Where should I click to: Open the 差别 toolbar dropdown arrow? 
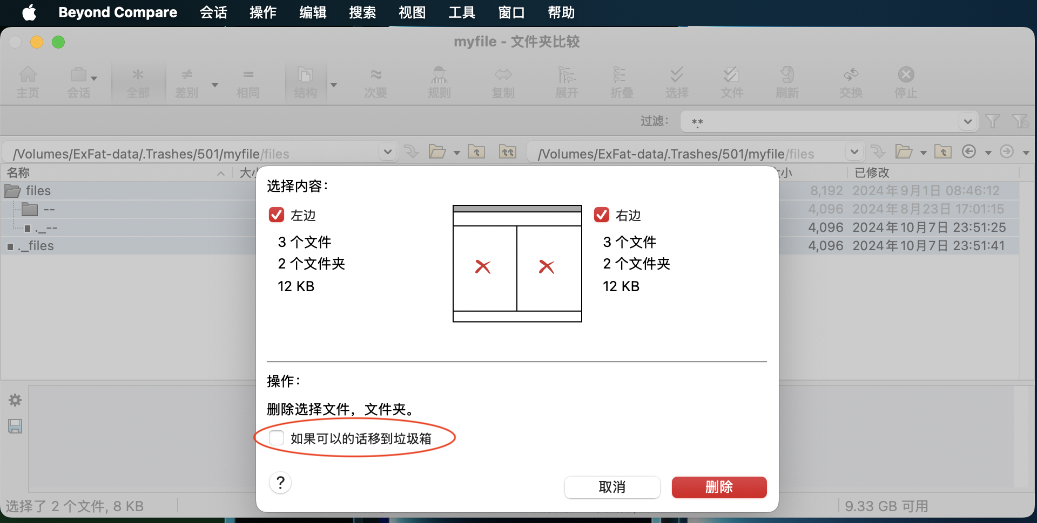(215, 85)
